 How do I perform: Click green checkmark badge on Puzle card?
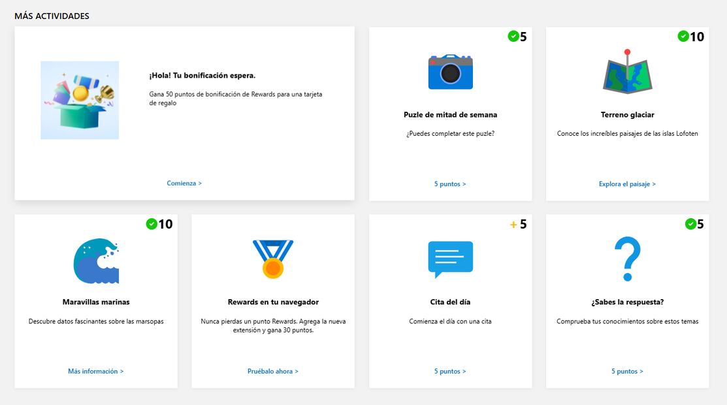tap(513, 37)
